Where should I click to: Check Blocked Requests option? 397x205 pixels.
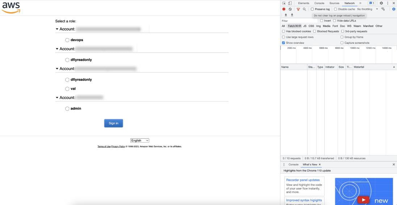(314, 31)
